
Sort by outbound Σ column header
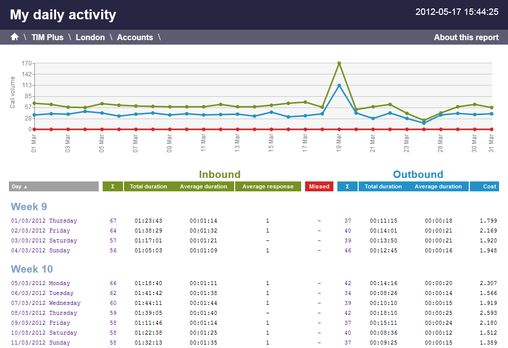click(x=347, y=186)
